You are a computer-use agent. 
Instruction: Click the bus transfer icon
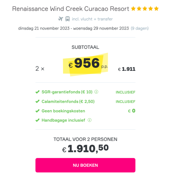click(x=68, y=19)
